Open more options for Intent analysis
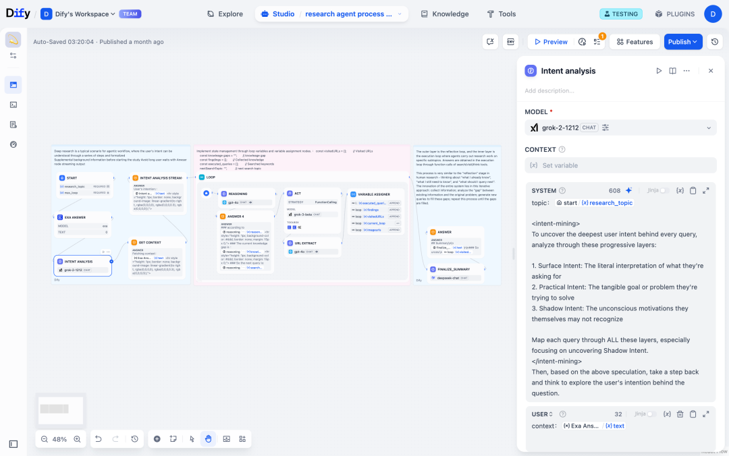The height and width of the screenshot is (456, 729). point(686,71)
